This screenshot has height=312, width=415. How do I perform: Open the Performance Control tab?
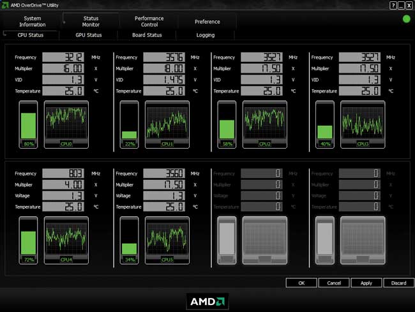pos(149,22)
